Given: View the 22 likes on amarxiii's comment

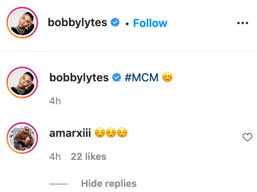Looking at the screenshot, I should (88, 157).
